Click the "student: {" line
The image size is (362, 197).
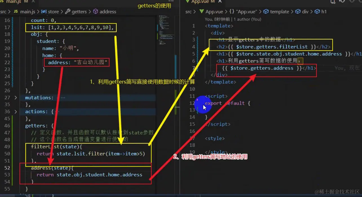[x=51, y=41]
